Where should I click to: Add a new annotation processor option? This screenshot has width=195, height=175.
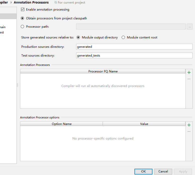click(189, 125)
